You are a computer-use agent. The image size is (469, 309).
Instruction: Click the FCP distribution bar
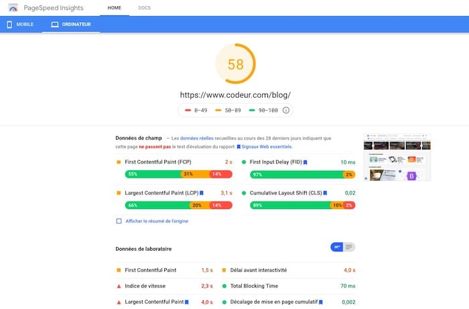coord(179,174)
